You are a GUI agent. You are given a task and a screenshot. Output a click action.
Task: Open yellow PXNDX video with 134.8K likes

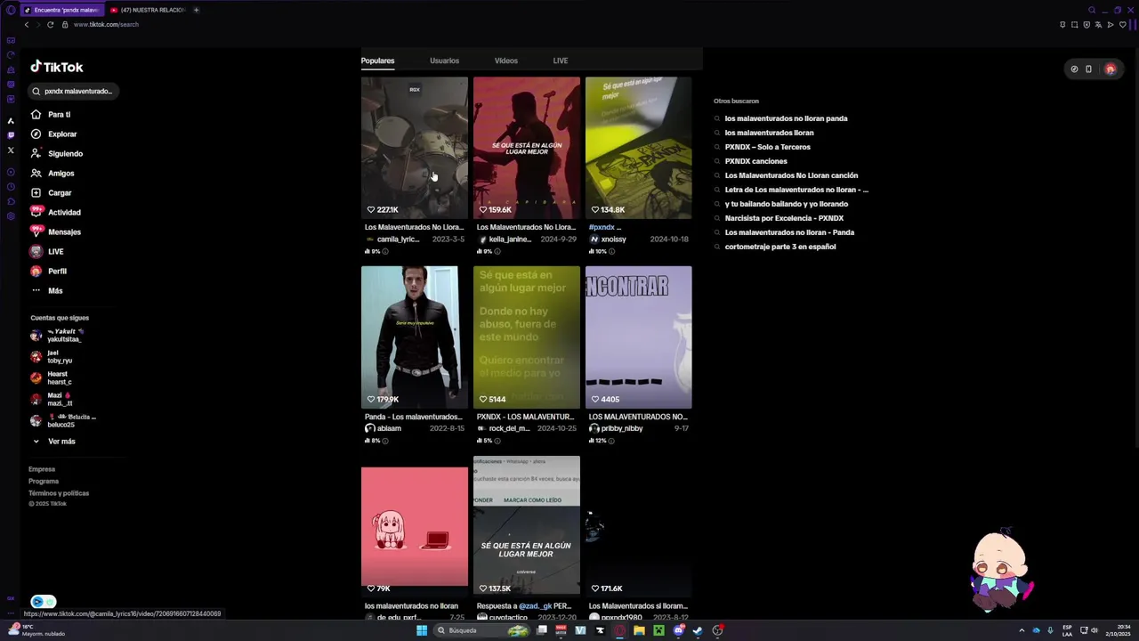[639, 148]
